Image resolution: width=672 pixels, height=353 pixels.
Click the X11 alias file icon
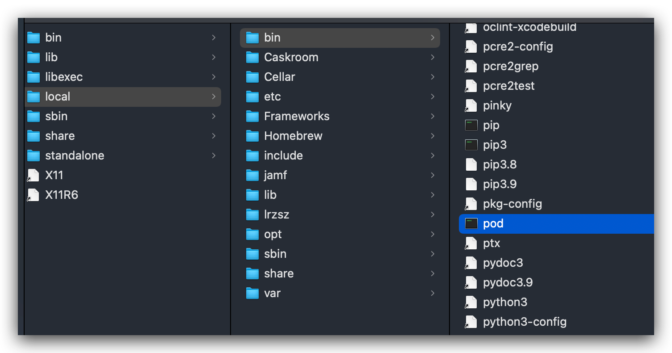coord(33,175)
